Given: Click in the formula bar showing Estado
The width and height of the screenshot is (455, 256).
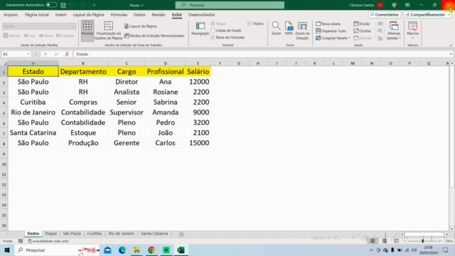Looking at the screenshot, I should [x=261, y=54].
